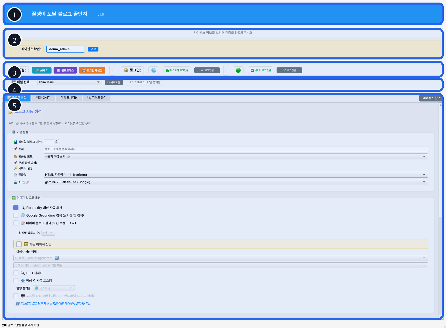Screen dimensions: 446x328
Task: Enable the SEO 최적화 checkbox
Action: coord(16,273)
